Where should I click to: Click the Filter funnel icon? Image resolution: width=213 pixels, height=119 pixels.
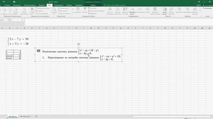point(85,9)
